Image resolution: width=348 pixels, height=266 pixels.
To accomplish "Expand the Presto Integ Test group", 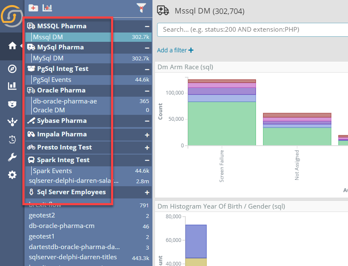I will pyautogui.click(x=147, y=148).
